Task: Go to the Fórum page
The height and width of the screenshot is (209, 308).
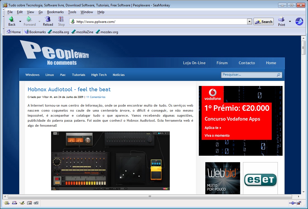Action: coord(222,63)
